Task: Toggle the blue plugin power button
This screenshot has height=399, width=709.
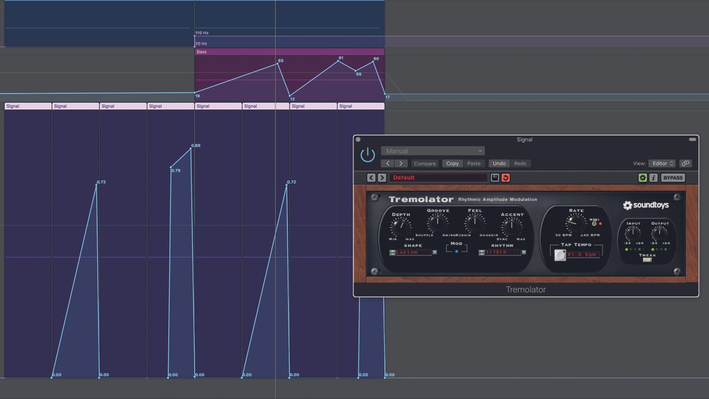Action: coord(366,154)
